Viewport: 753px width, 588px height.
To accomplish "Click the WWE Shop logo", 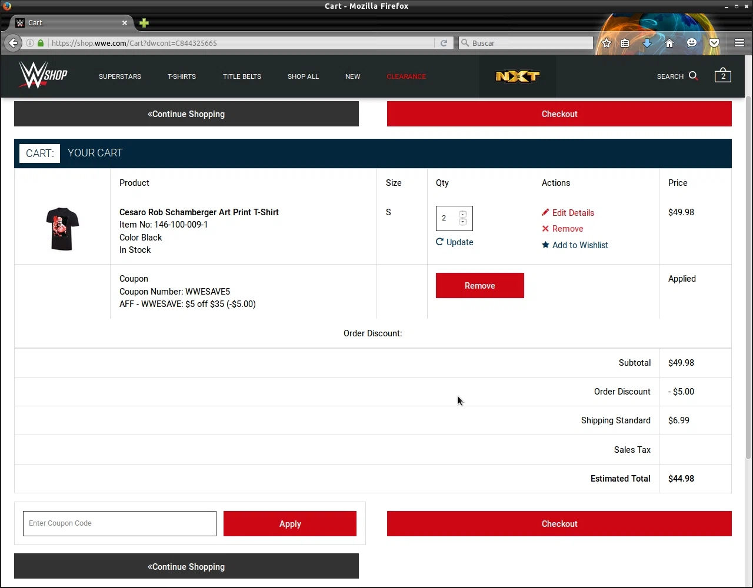I will (43, 75).
